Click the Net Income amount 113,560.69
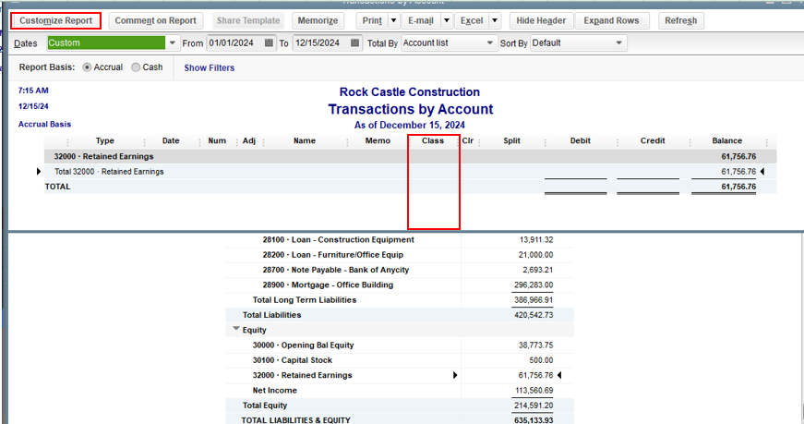The height and width of the screenshot is (424, 804). (534, 390)
